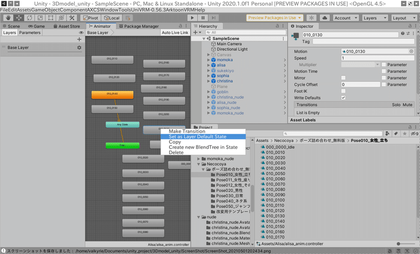Select the Rect tool

pos(50,18)
